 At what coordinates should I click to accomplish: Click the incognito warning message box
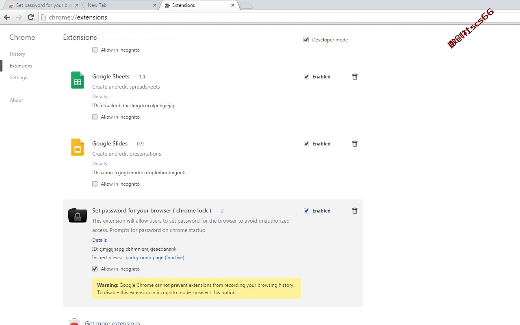pyautogui.click(x=197, y=288)
